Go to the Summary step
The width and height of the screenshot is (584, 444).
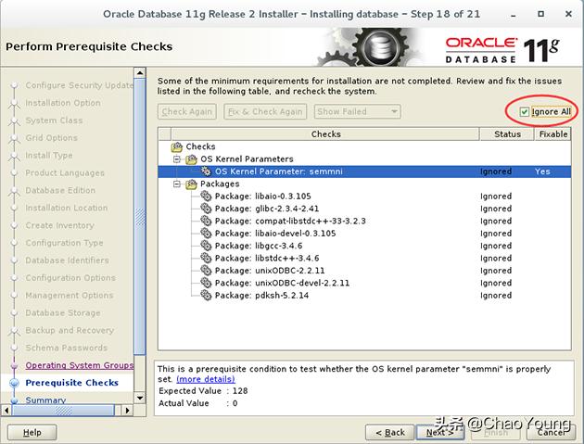tap(45, 400)
